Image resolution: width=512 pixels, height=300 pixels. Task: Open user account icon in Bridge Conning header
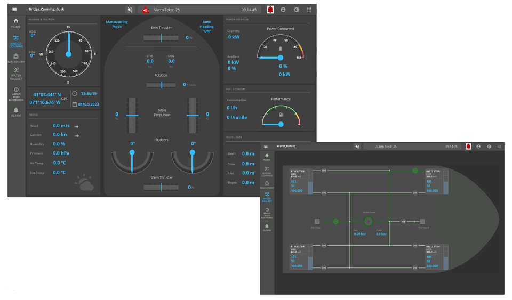click(283, 10)
